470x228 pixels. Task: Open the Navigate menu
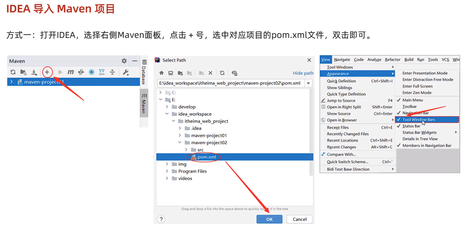(342, 60)
